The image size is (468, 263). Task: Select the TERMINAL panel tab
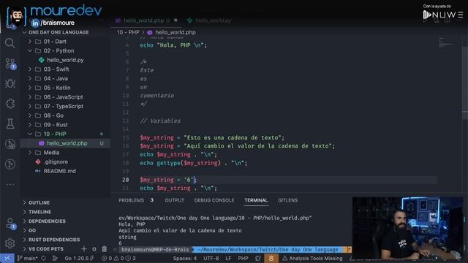pyautogui.click(x=256, y=200)
